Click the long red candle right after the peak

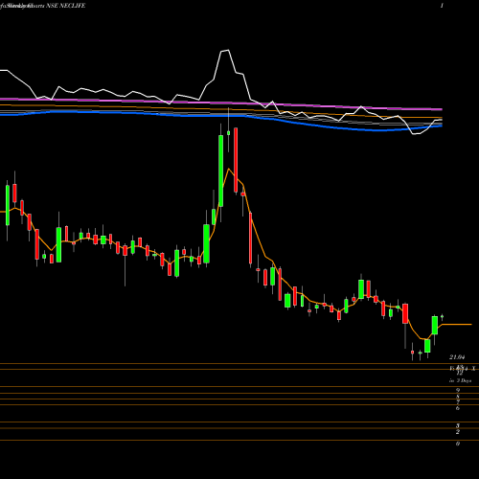pyautogui.click(x=236, y=160)
